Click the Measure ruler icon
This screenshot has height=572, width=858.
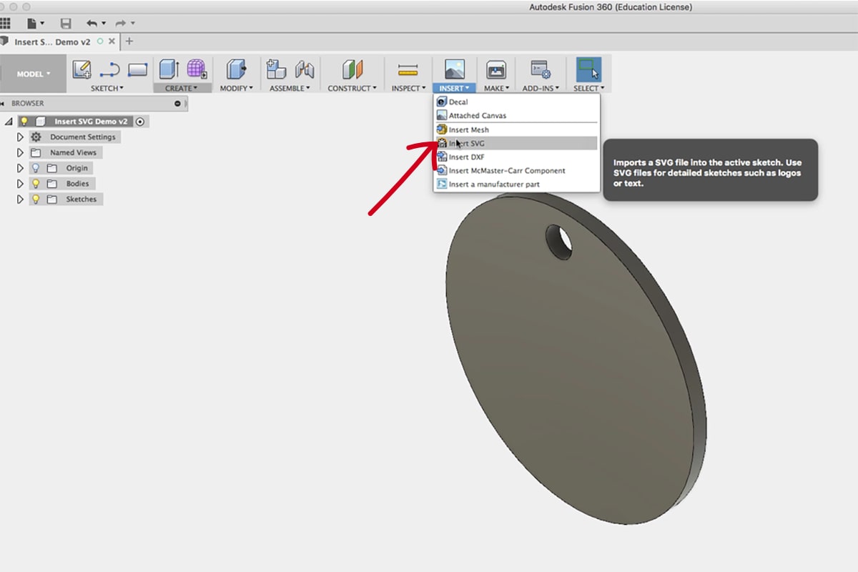[408, 69]
